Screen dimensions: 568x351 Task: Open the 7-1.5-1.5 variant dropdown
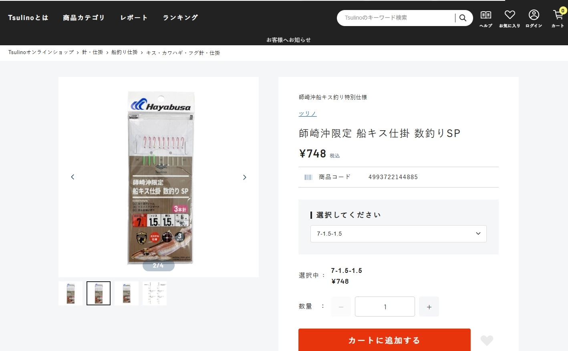399,234
